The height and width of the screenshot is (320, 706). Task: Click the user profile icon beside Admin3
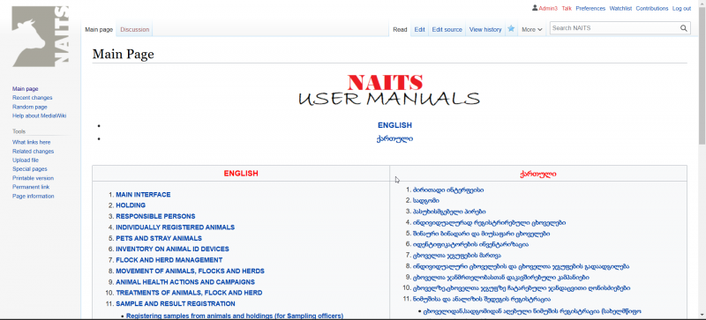[535, 8]
